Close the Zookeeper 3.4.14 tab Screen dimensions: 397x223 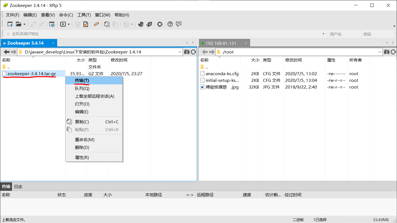click(53, 43)
